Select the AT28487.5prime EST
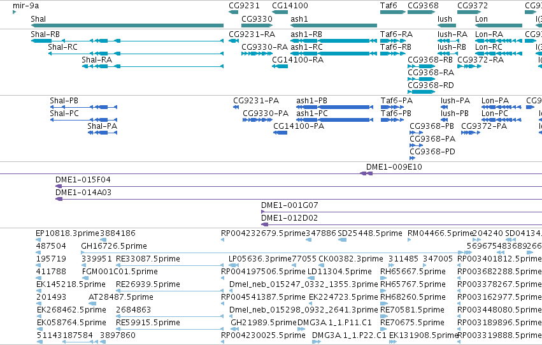Screen dimensions: 542x345 pyautogui.click(x=92, y=304)
